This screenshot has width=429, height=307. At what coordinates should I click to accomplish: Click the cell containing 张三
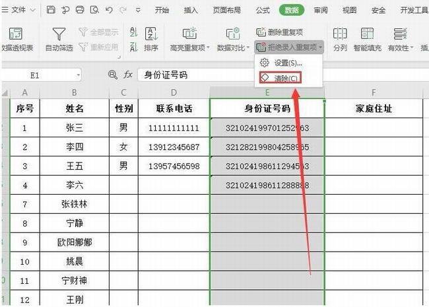75,128
